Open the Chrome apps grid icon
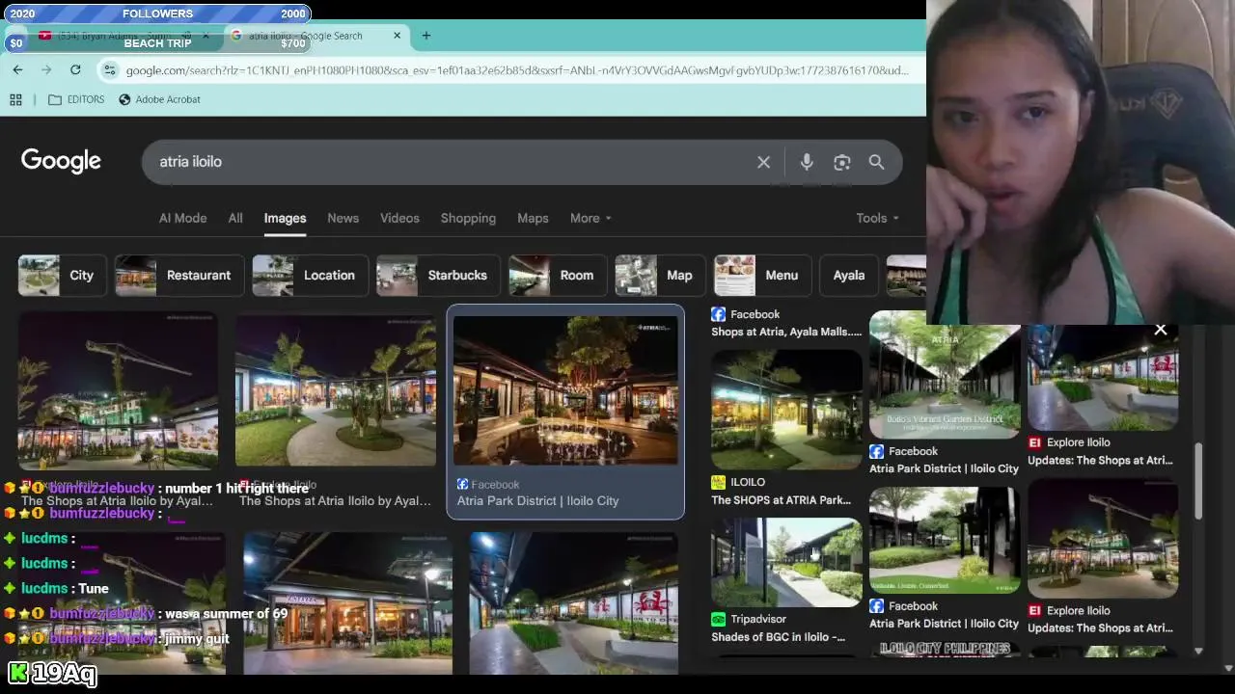1235x694 pixels. point(15,99)
